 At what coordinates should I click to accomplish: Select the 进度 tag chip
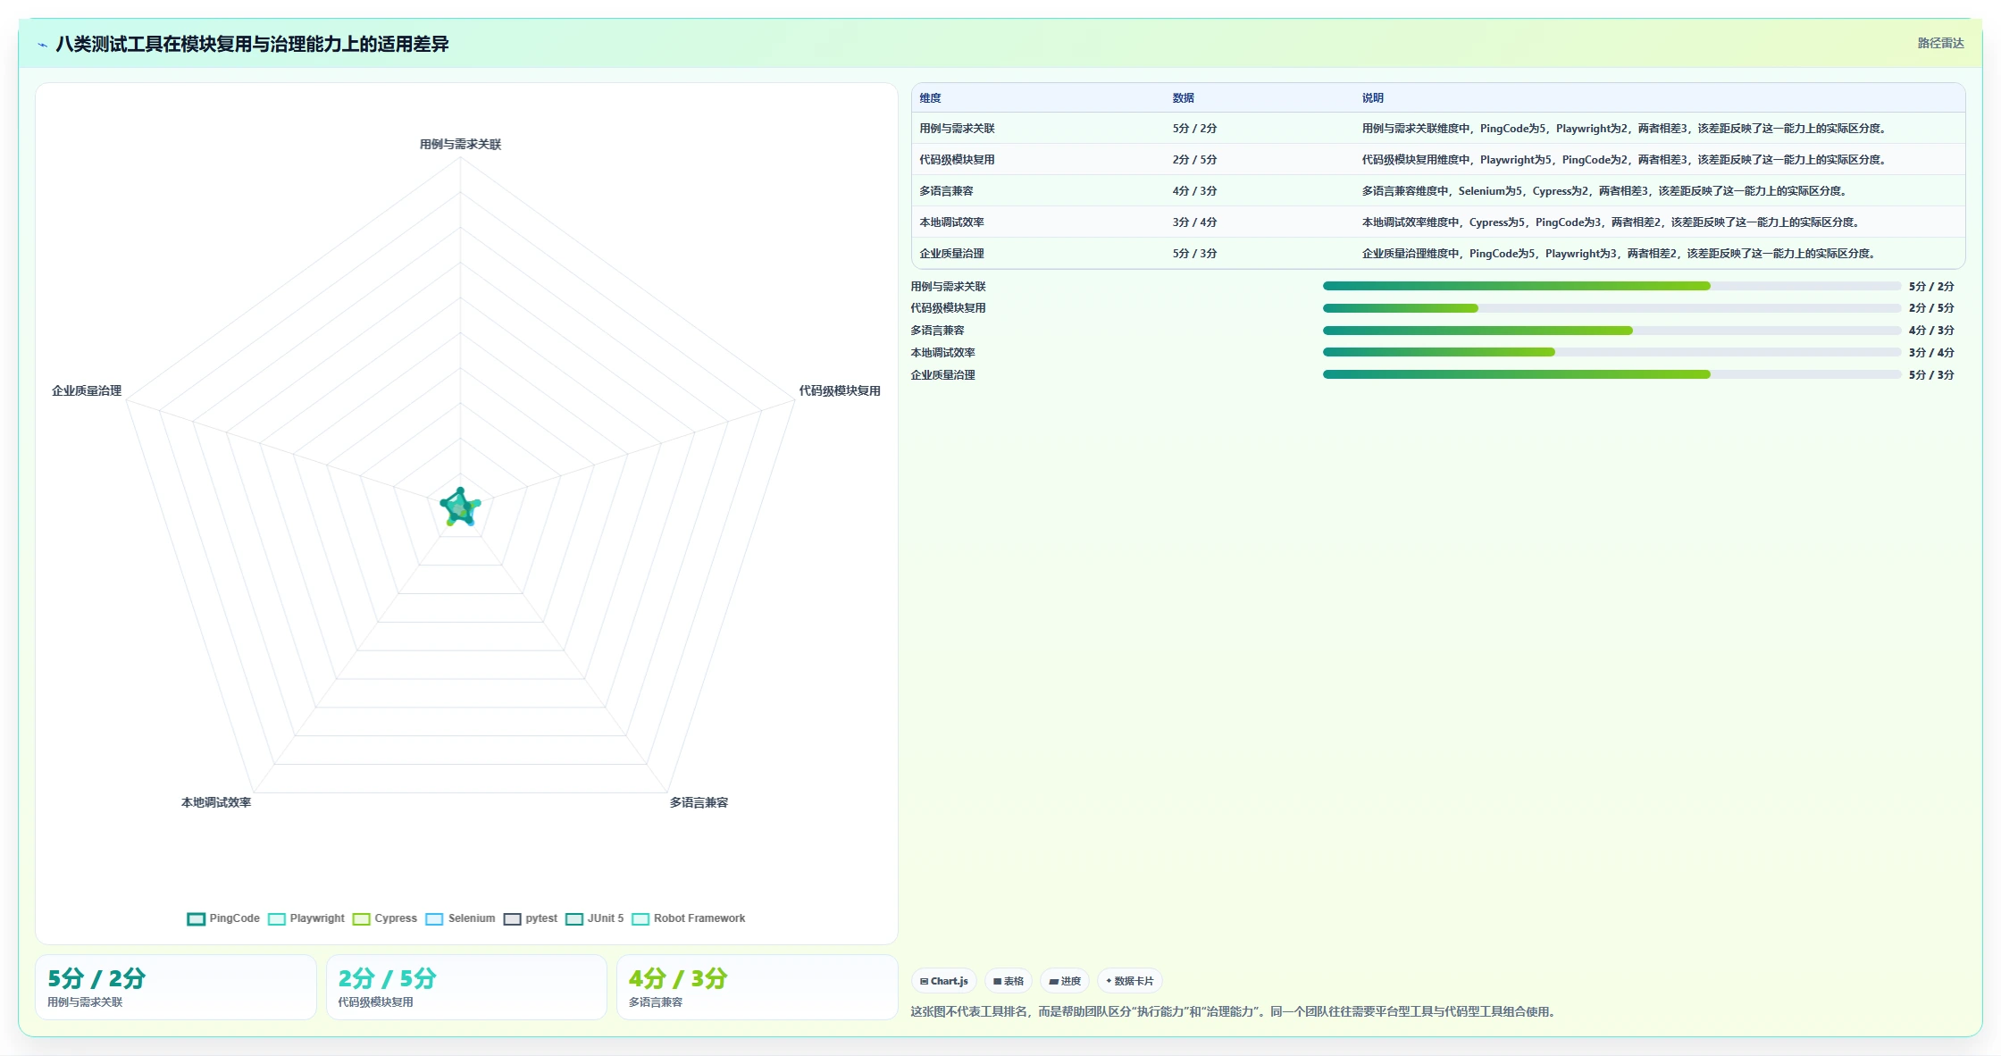[1065, 981]
